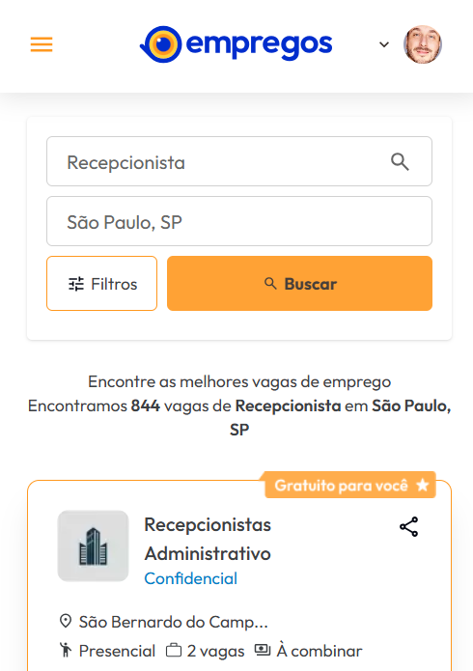Click the sliders icon in Filtros
473x671 pixels.
[x=76, y=284]
